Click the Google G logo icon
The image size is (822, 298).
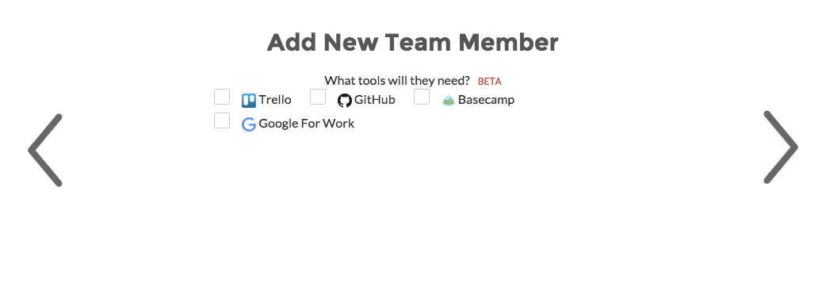coord(248,124)
